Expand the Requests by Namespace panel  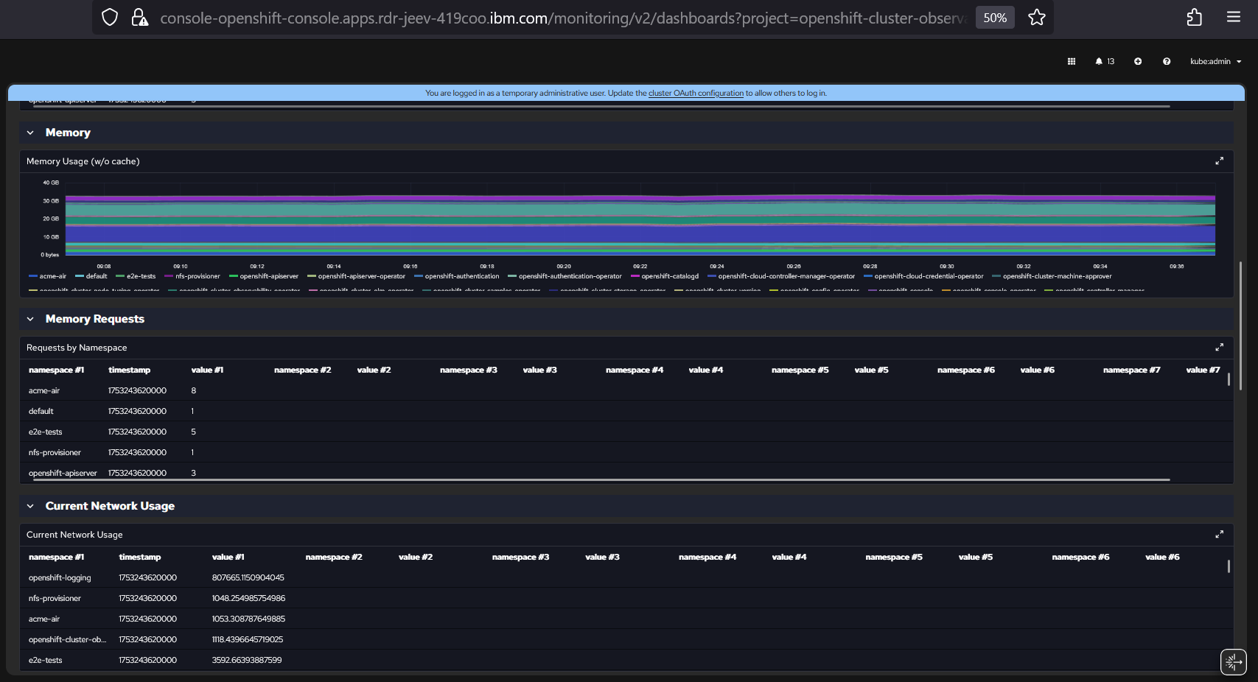(x=1219, y=348)
